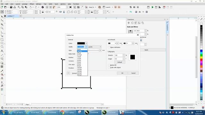The width and height of the screenshot is (205, 115).
Task: Click the Stretch value input field
Action: (x=119, y=55)
